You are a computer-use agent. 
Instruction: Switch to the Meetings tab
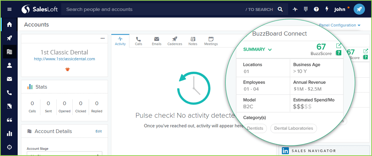click(211, 41)
